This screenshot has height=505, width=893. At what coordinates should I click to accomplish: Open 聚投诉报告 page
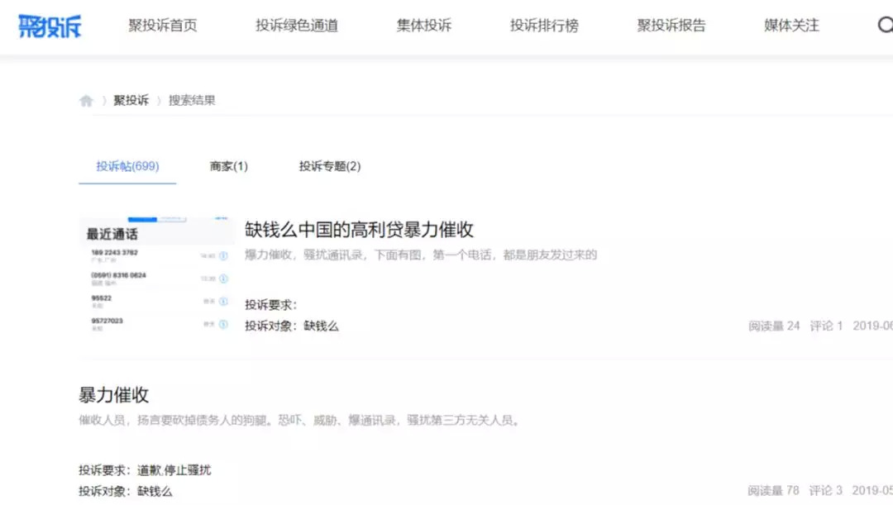(671, 26)
